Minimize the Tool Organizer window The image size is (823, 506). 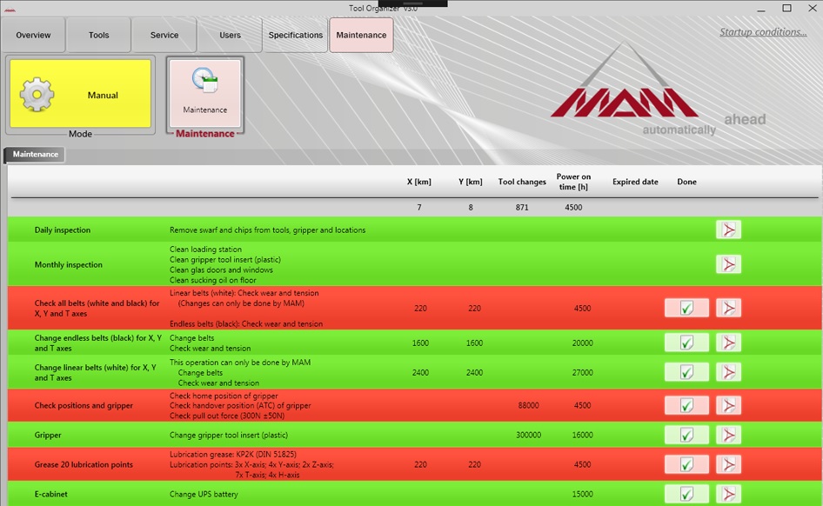[x=761, y=9]
